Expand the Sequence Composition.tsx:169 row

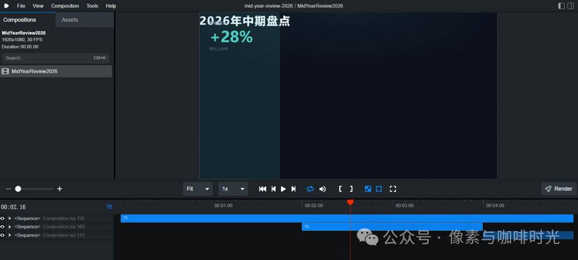tap(10, 227)
